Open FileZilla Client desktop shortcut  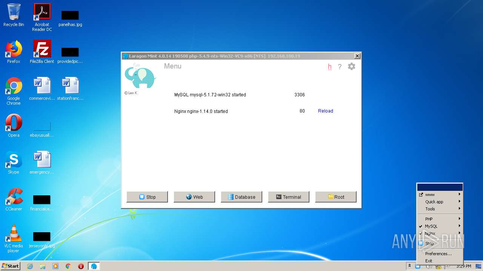click(x=42, y=52)
